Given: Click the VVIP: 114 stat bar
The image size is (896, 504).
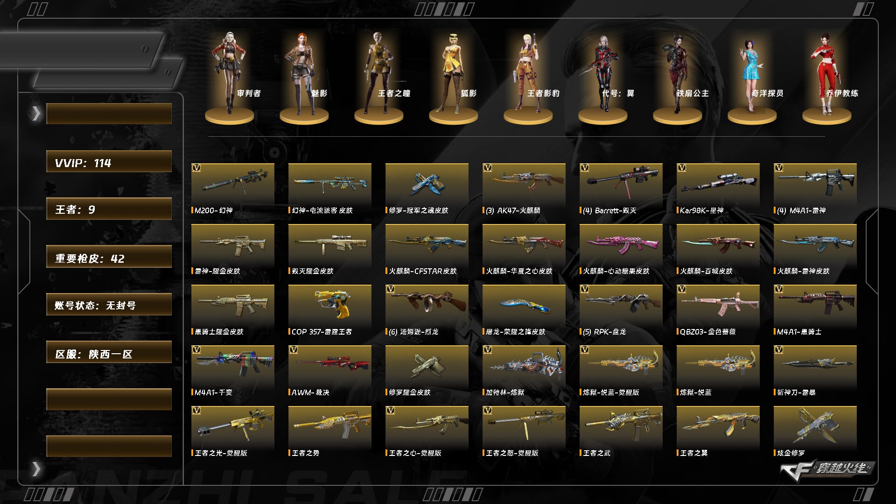Looking at the screenshot, I should (109, 161).
